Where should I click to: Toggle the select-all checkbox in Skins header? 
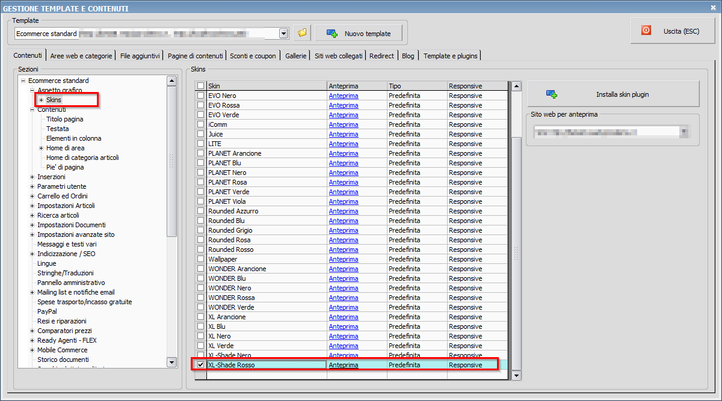201,86
